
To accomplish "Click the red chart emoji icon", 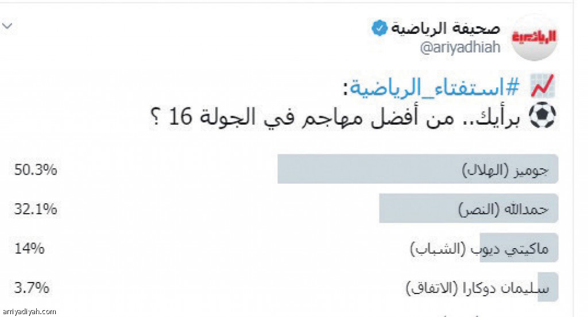I will [542, 86].
